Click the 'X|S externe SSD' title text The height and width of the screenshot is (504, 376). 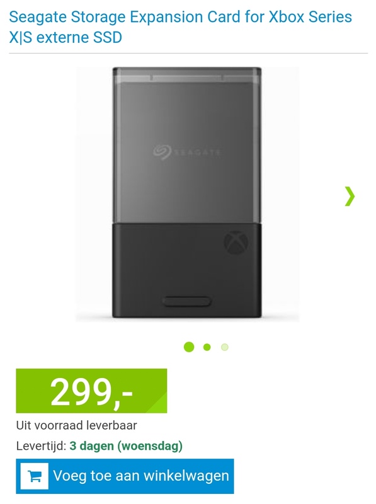66,37
